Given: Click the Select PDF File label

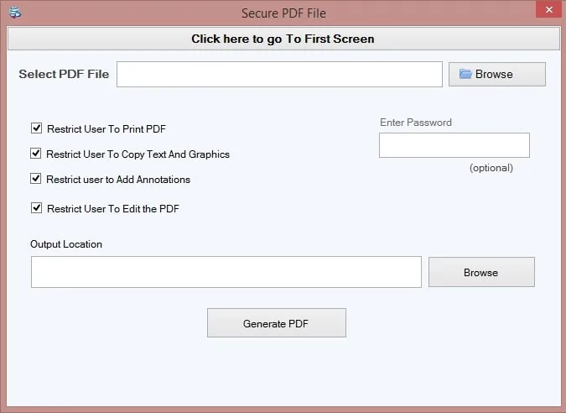Looking at the screenshot, I should point(64,74).
